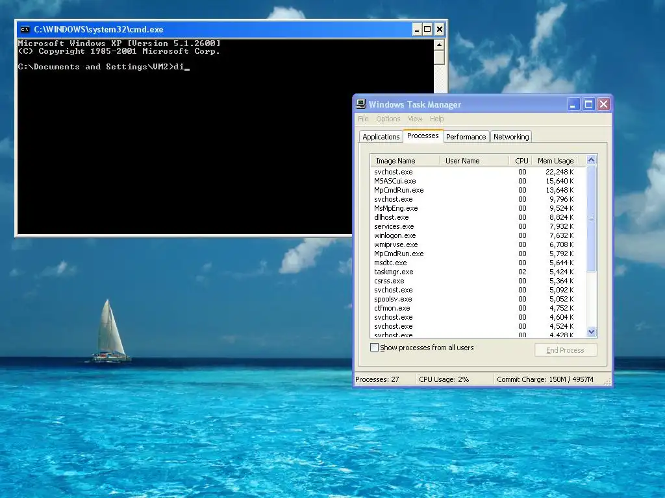The height and width of the screenshot is (498, 665).
Task: Select the spoolsv.exe process
Action: (x=478, y=299)
